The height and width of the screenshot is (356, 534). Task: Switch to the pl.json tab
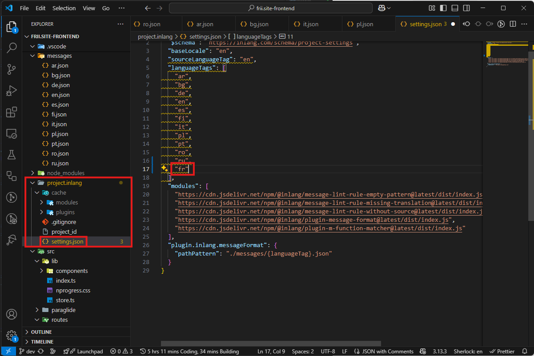(368, 24)
